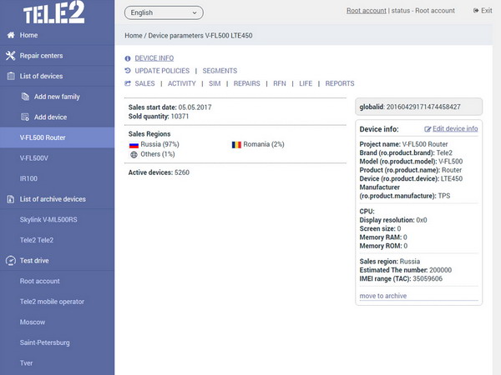Click the move to archive link
The height and width of the screenshot is (375, 501).
click(383, 296)
